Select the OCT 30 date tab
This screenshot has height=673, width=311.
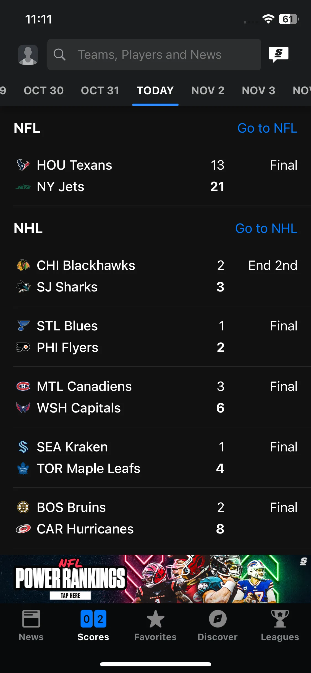(44, 91)
